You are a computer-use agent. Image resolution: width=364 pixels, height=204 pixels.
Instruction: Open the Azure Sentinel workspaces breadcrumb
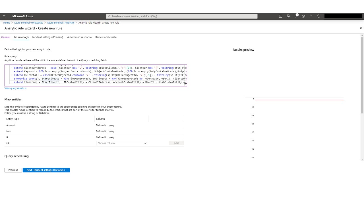click(x=28, y=23)
